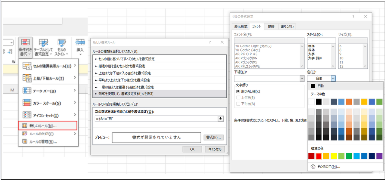Toggle 下付き(B) checkbox
This screenshot has width=385, height=180.
click(238, 104)
